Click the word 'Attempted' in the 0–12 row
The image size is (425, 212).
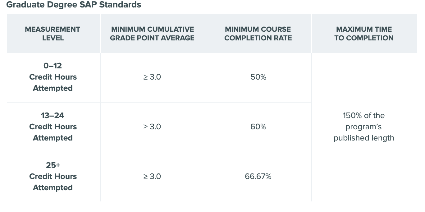(x=53, y=88)
